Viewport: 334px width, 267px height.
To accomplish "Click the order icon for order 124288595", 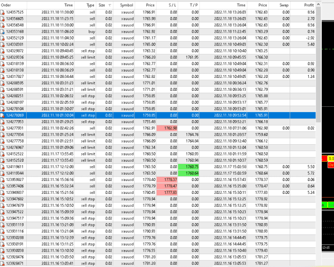I will [2, 83].
